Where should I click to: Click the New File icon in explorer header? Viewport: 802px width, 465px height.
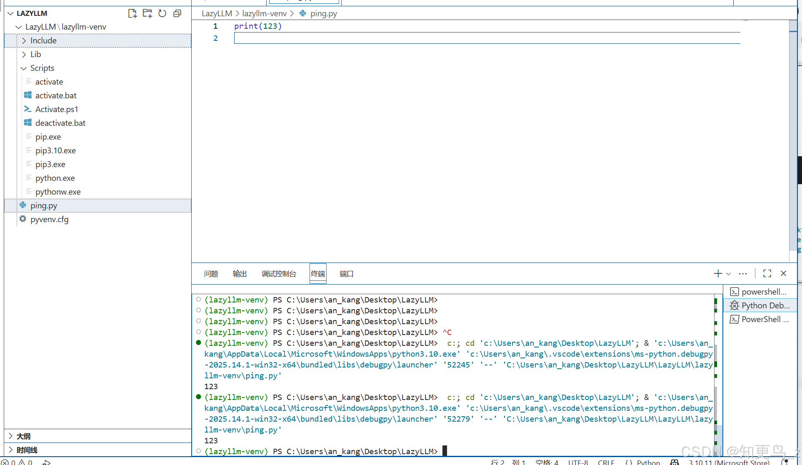(x=132, y=13)
